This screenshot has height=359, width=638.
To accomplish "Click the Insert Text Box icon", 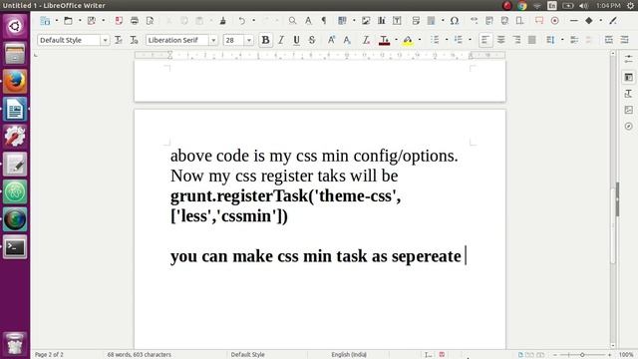I will click(397, 21).
